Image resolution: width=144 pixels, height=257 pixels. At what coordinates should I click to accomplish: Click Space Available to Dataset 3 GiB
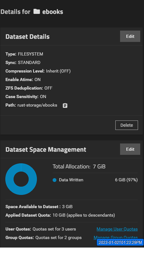pos(39,207)
